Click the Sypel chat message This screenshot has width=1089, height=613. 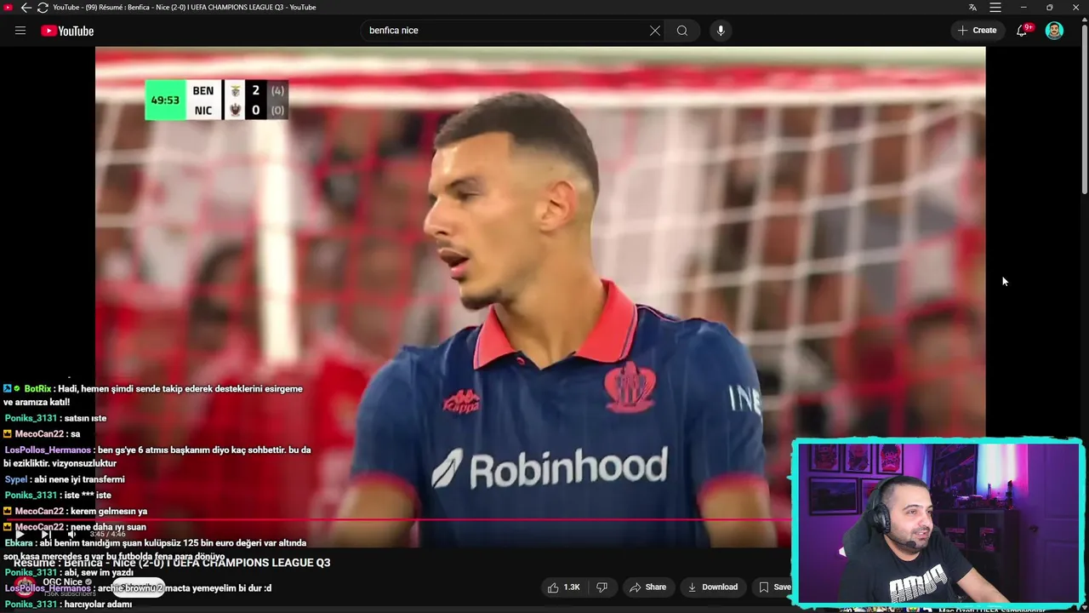pyautogui.click(x=65, y=479)
